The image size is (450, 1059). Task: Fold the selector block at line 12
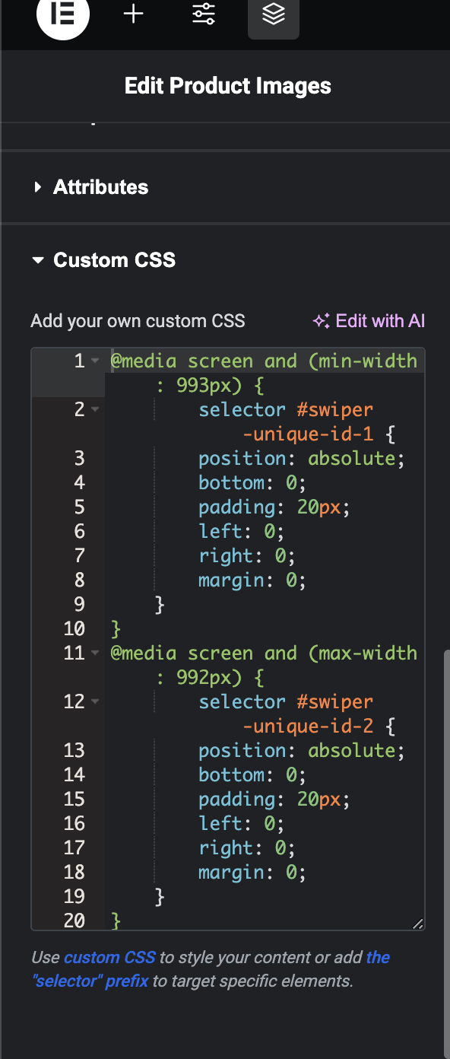95,701
